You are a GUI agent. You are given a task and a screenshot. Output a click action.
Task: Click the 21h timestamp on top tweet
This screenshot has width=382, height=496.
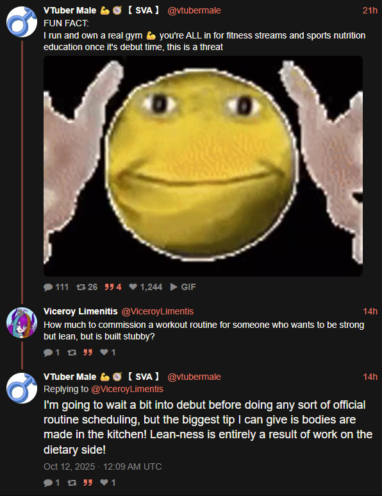click(370, 10)
